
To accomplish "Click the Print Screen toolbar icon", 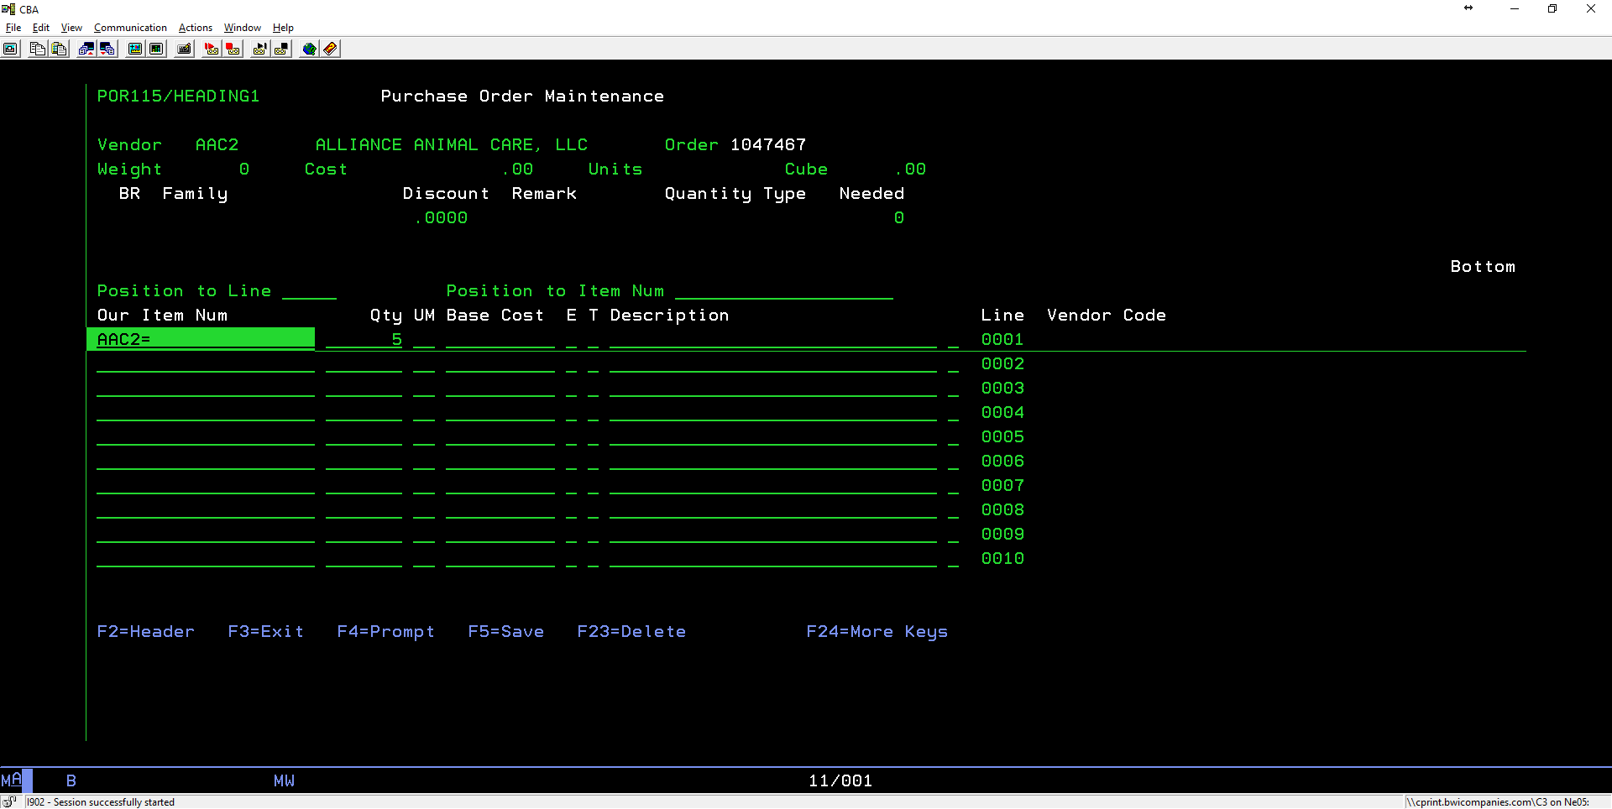I will [10, 49].
